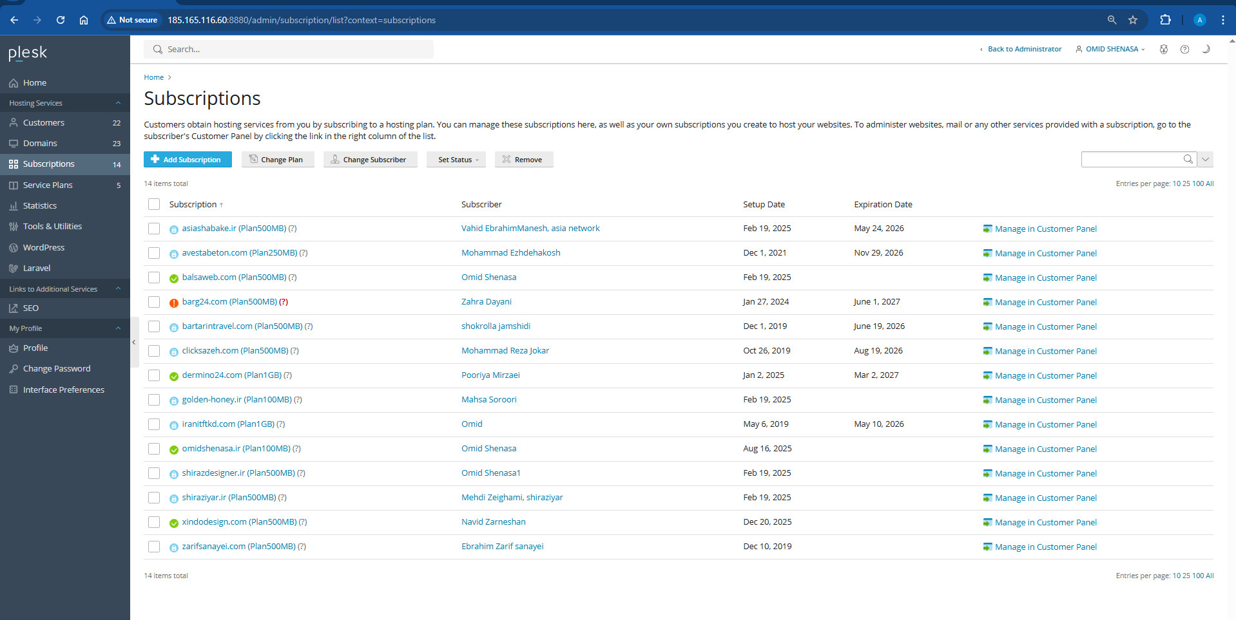
Task: Select all subscriptions via header checkbox
Action: click(154, 204)
